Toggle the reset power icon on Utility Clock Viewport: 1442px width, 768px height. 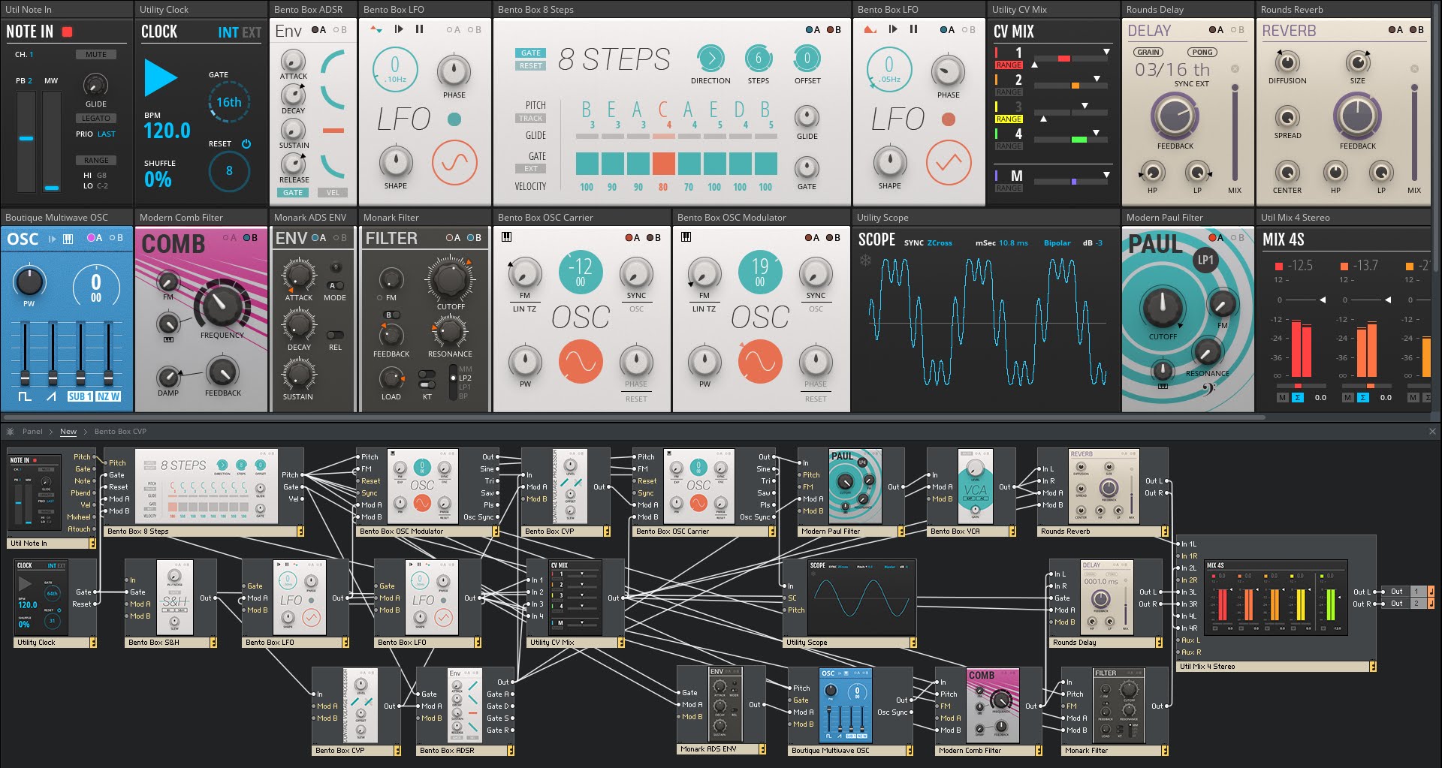coord(248,143)
